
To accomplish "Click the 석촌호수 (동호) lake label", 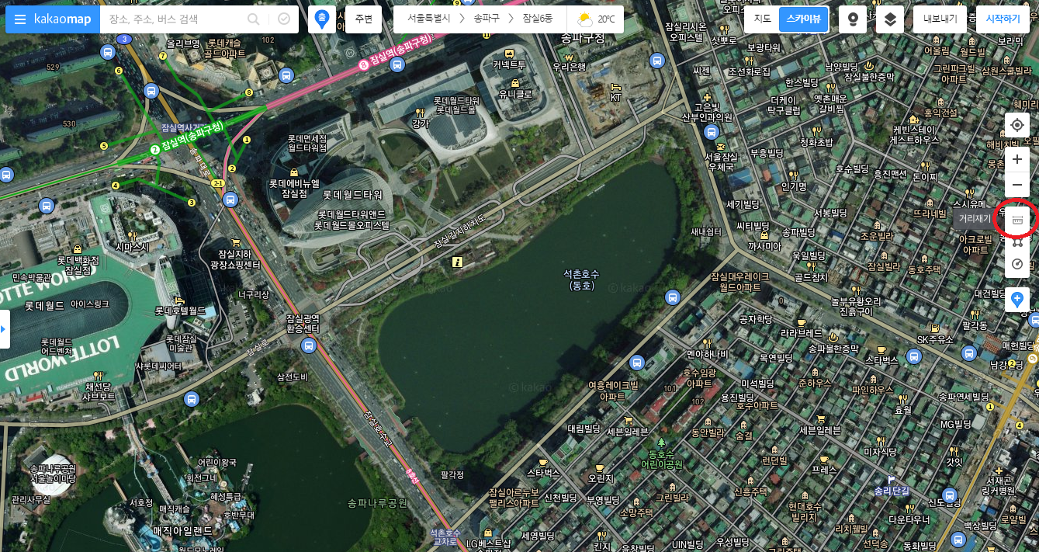I will tap(582, 280).
